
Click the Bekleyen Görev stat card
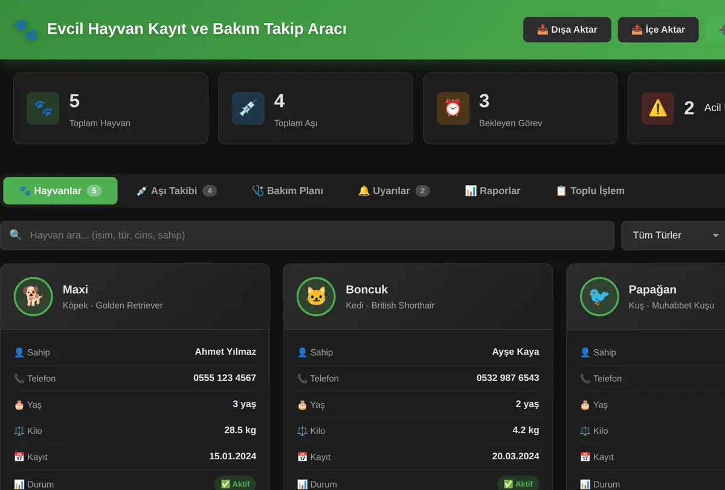point(521,109)
